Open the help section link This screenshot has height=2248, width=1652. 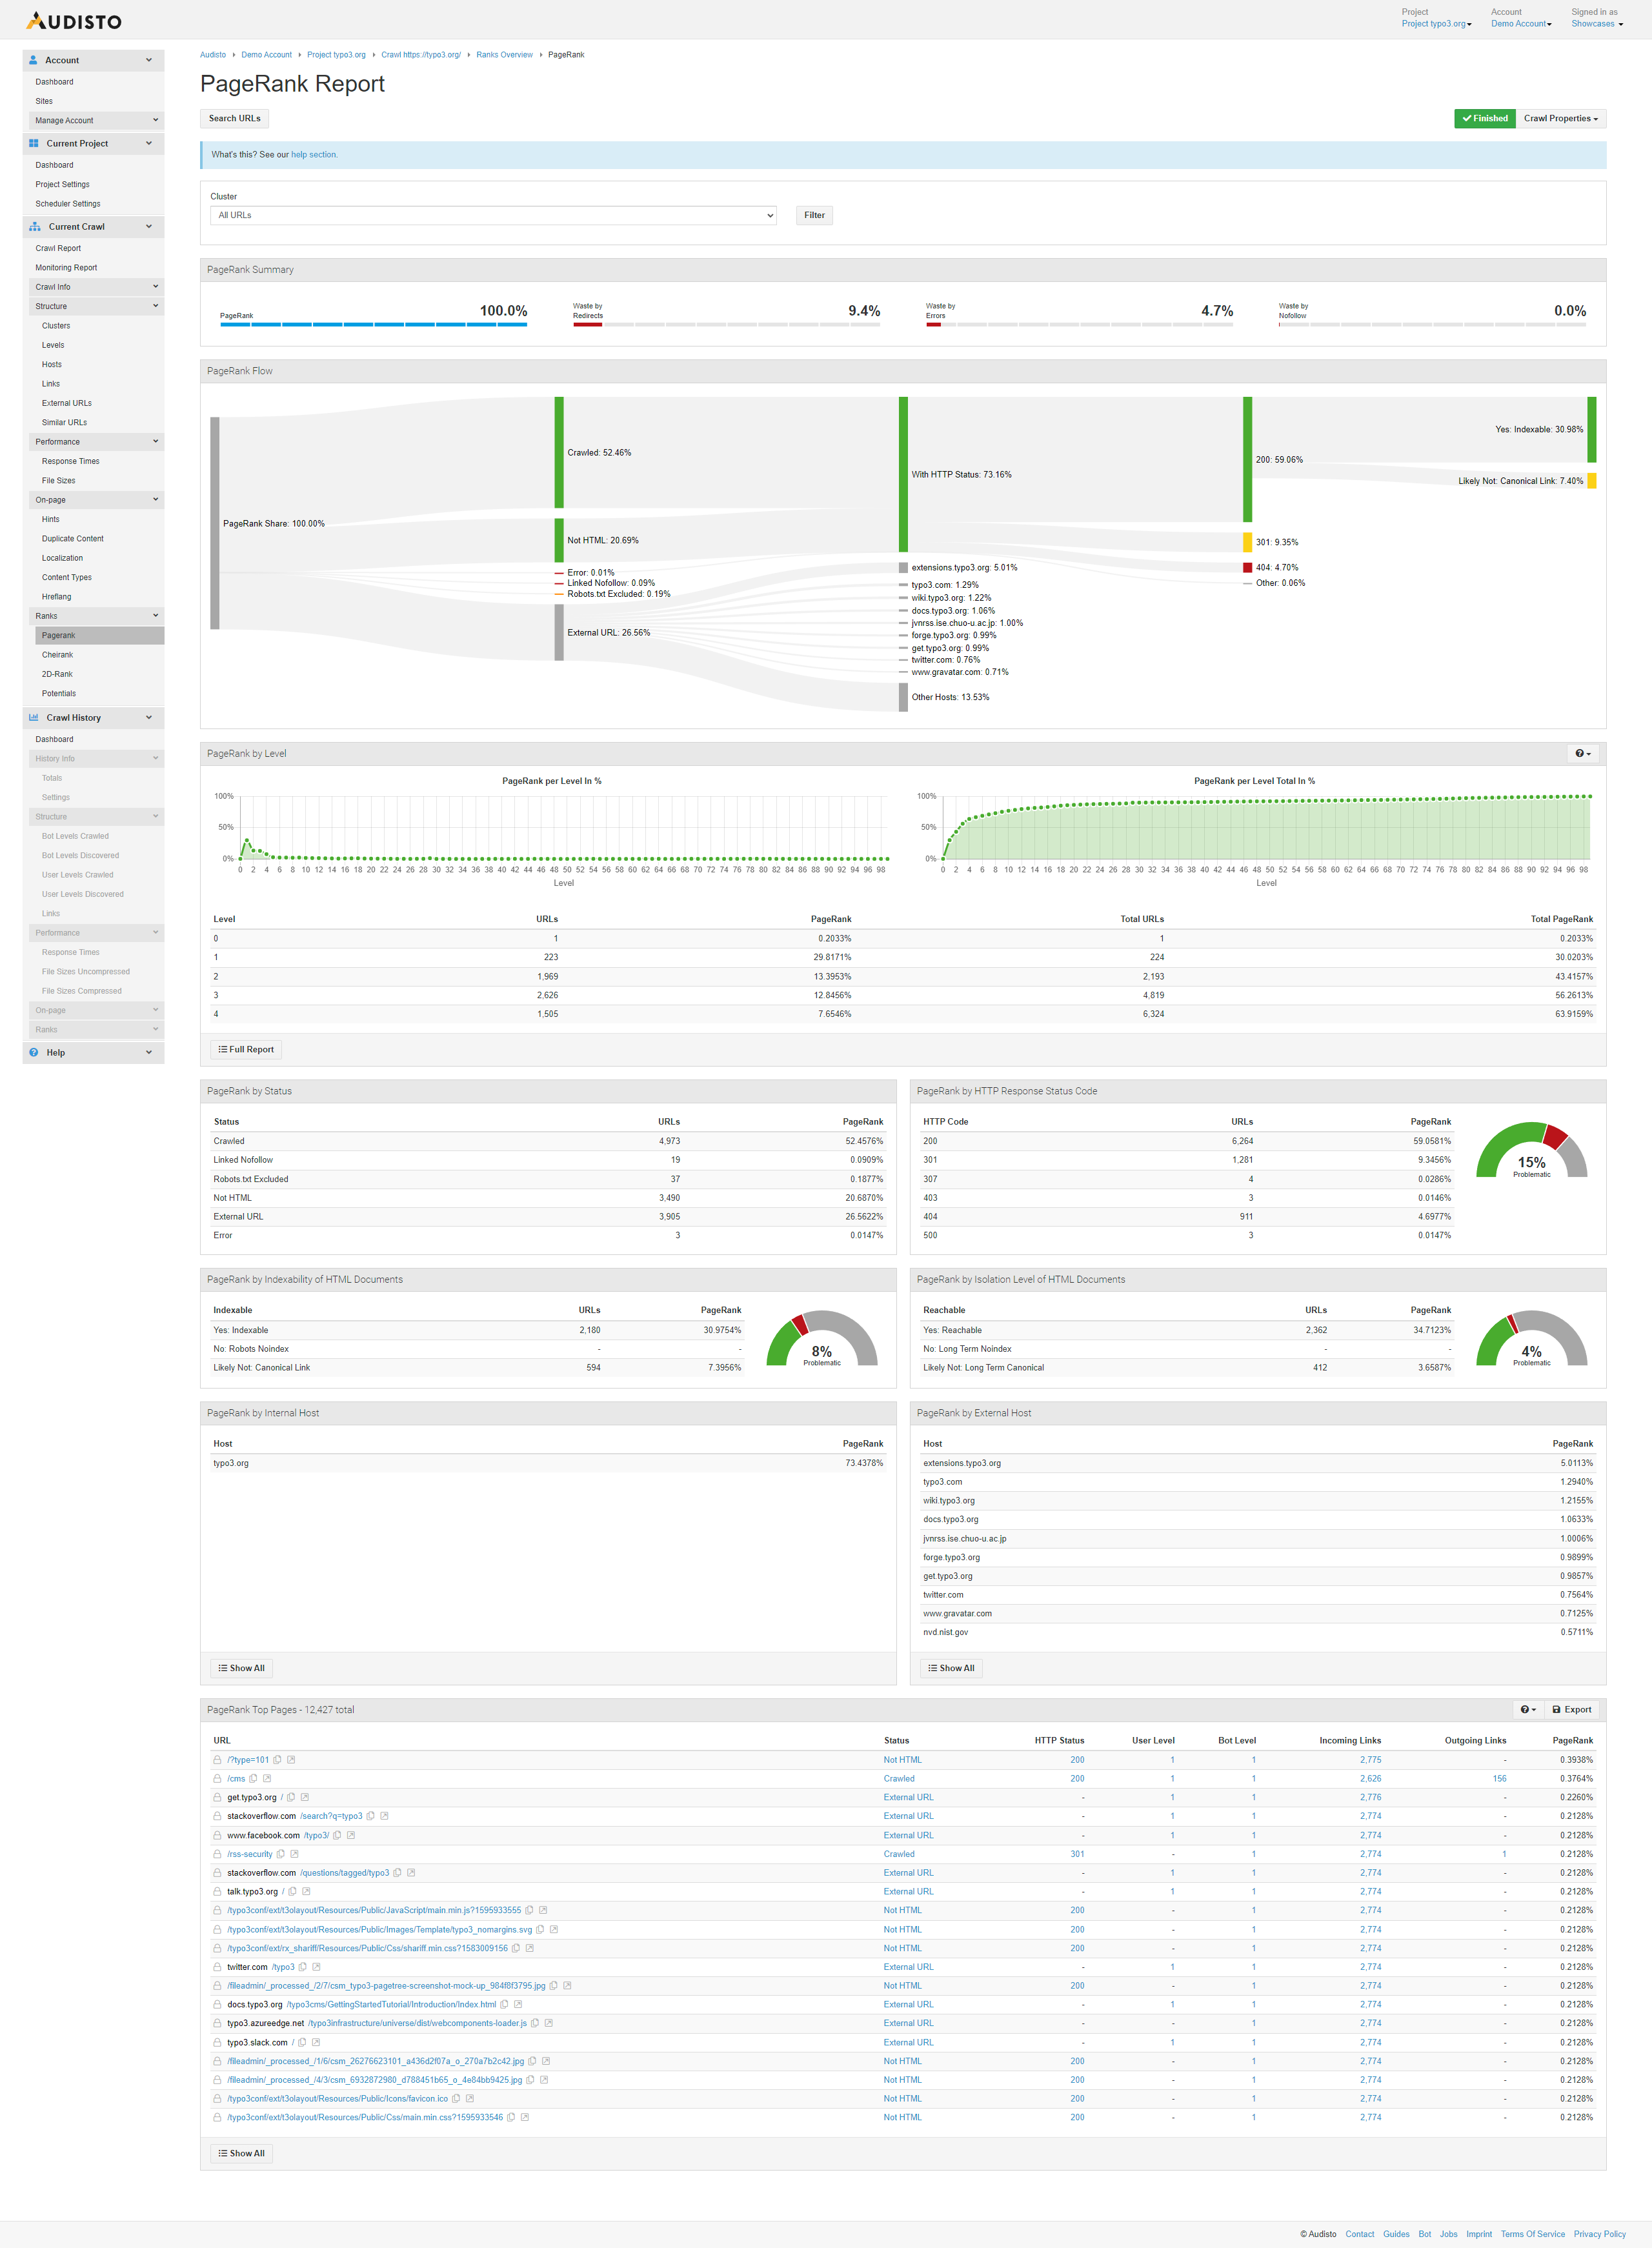(313, 155)
